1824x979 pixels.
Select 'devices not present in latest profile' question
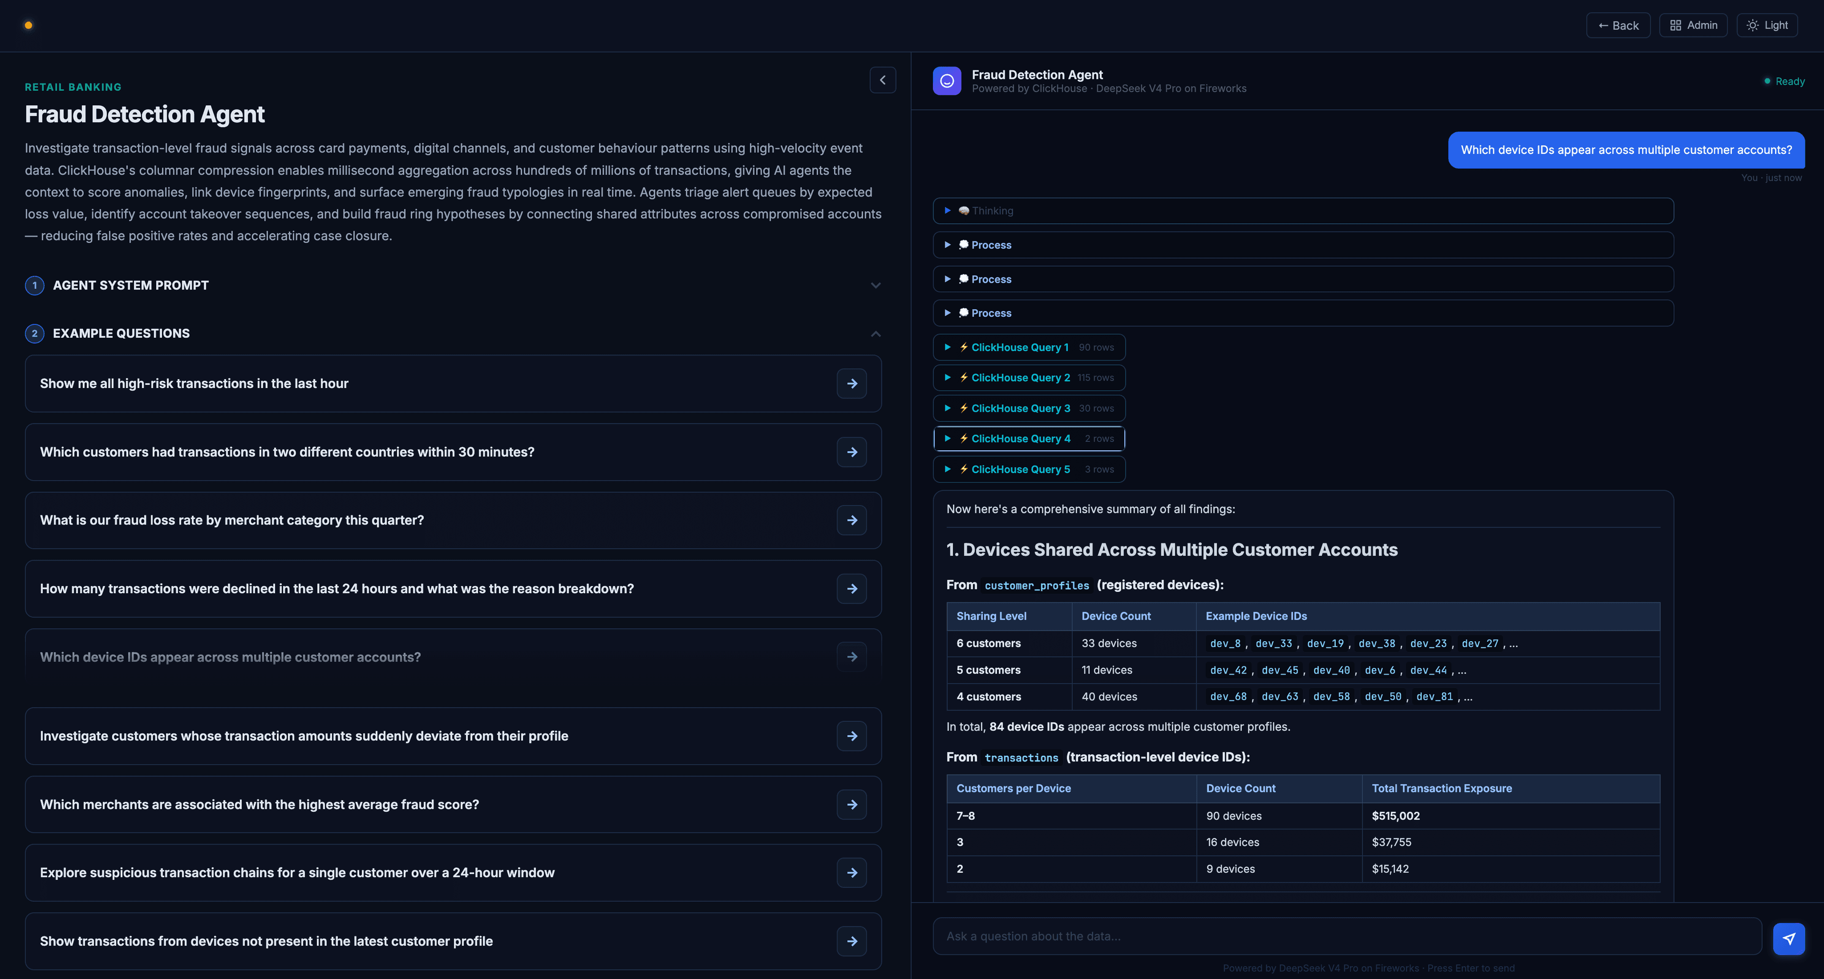tap(453, 941)
